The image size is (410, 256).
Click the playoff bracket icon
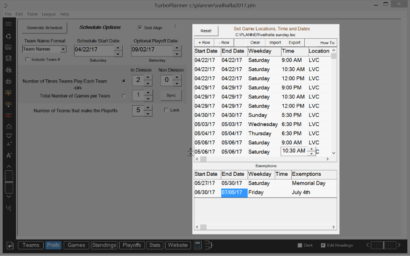(x=209, y=245)
